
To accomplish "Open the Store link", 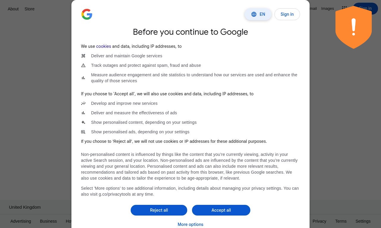I will 29,9.
